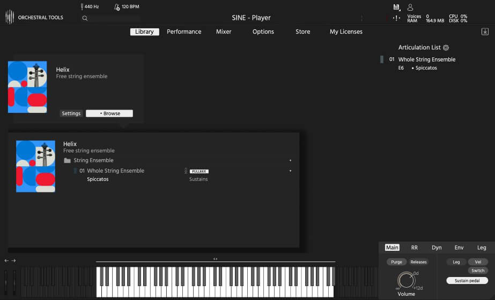Click the save preset disk icon
The height and width of the screenshot is (300, 495).
coord(396,7)
